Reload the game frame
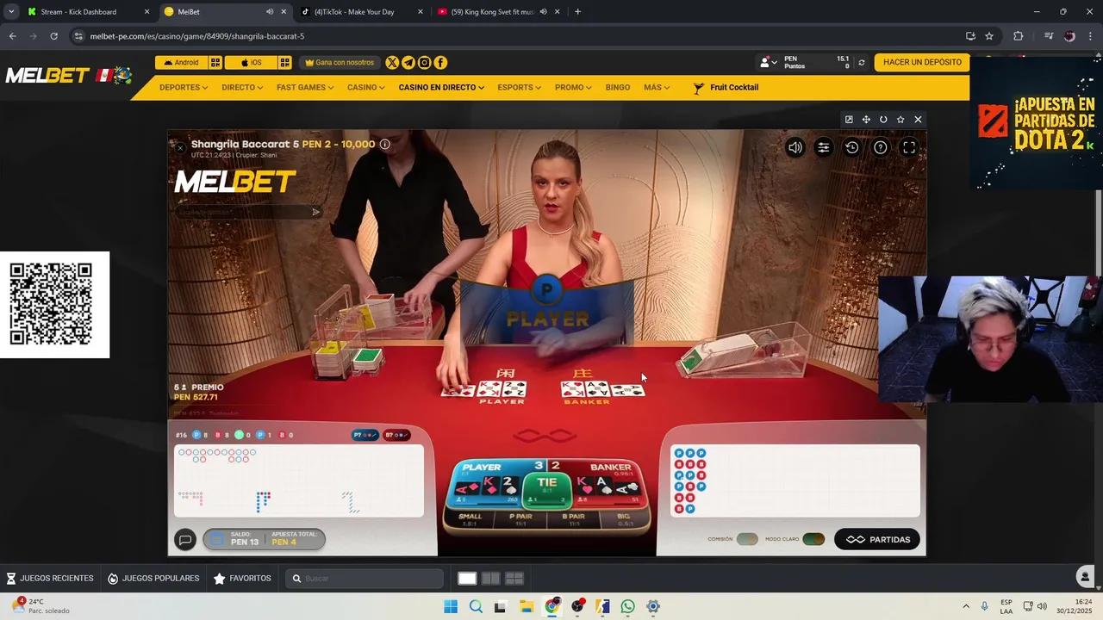 tap(883, 120)
